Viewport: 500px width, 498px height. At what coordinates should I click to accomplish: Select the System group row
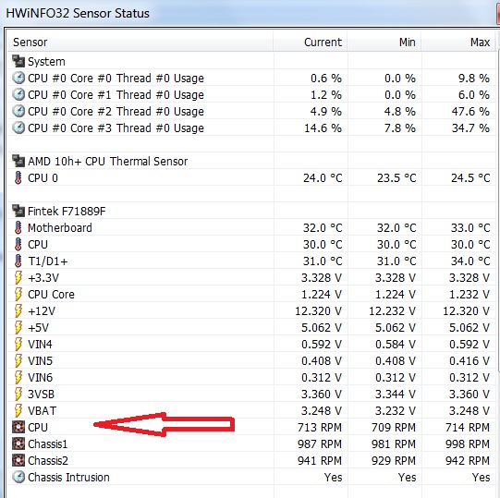tap(251, 62)
